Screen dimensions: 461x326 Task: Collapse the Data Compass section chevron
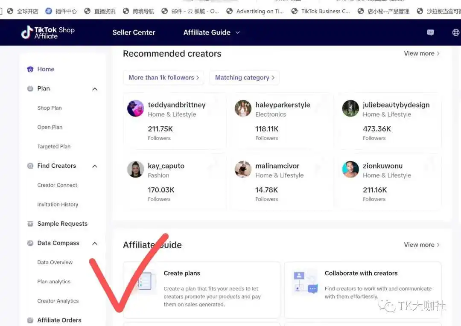[95, 243]
